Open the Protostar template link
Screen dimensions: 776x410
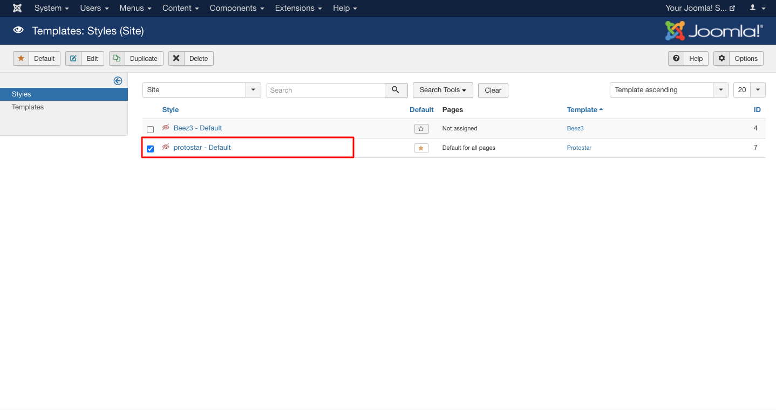pyautogui.click(x=579, y=148)
